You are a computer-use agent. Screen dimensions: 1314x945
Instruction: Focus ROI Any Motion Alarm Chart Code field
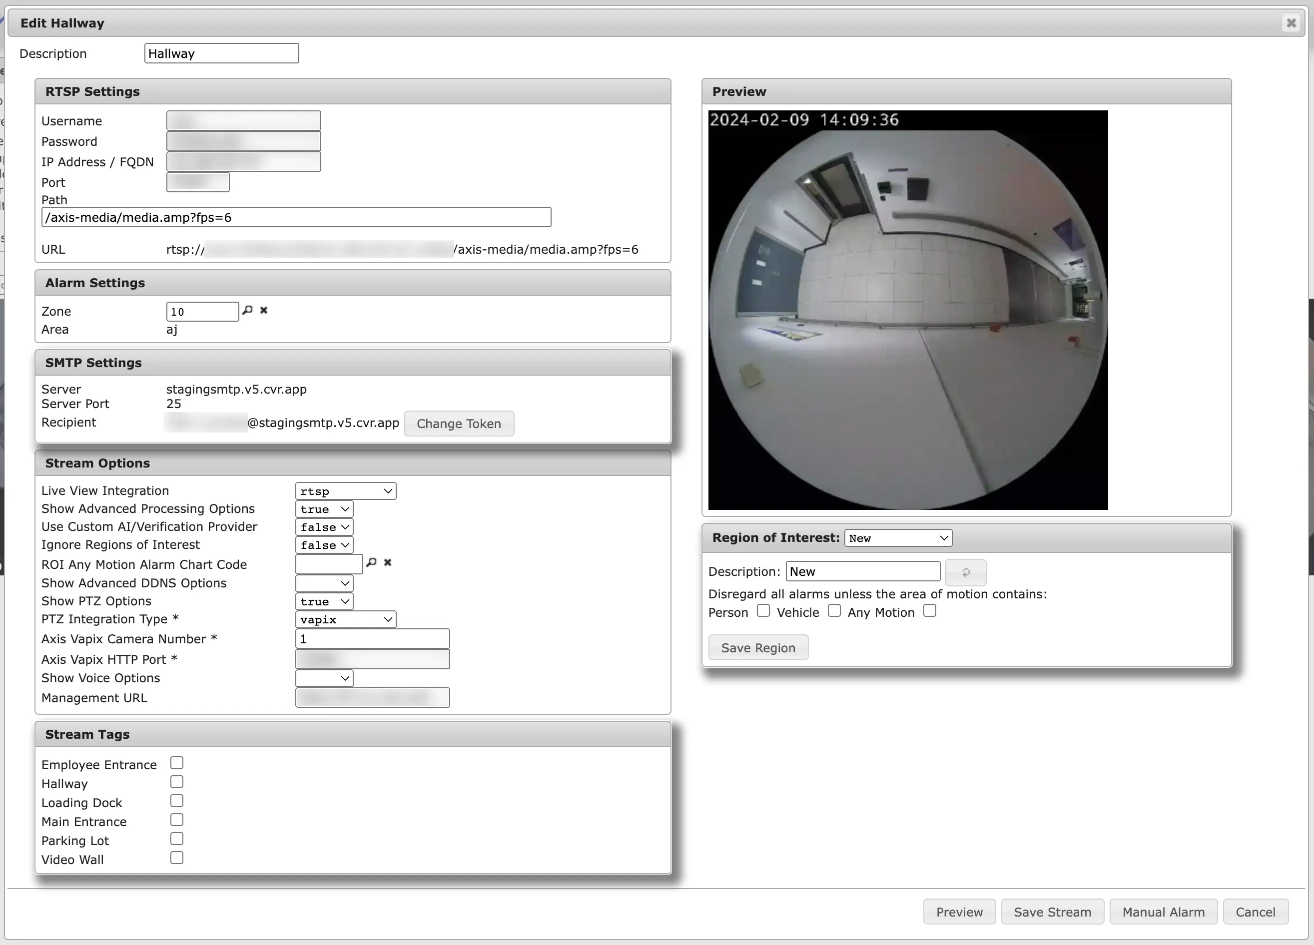(329, 564)
